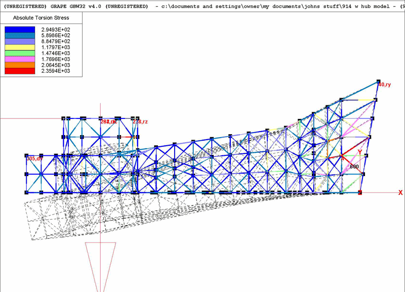Click the GRAPE GBW32 title bar text
The image size is (405, 292).
click(76, 6)
